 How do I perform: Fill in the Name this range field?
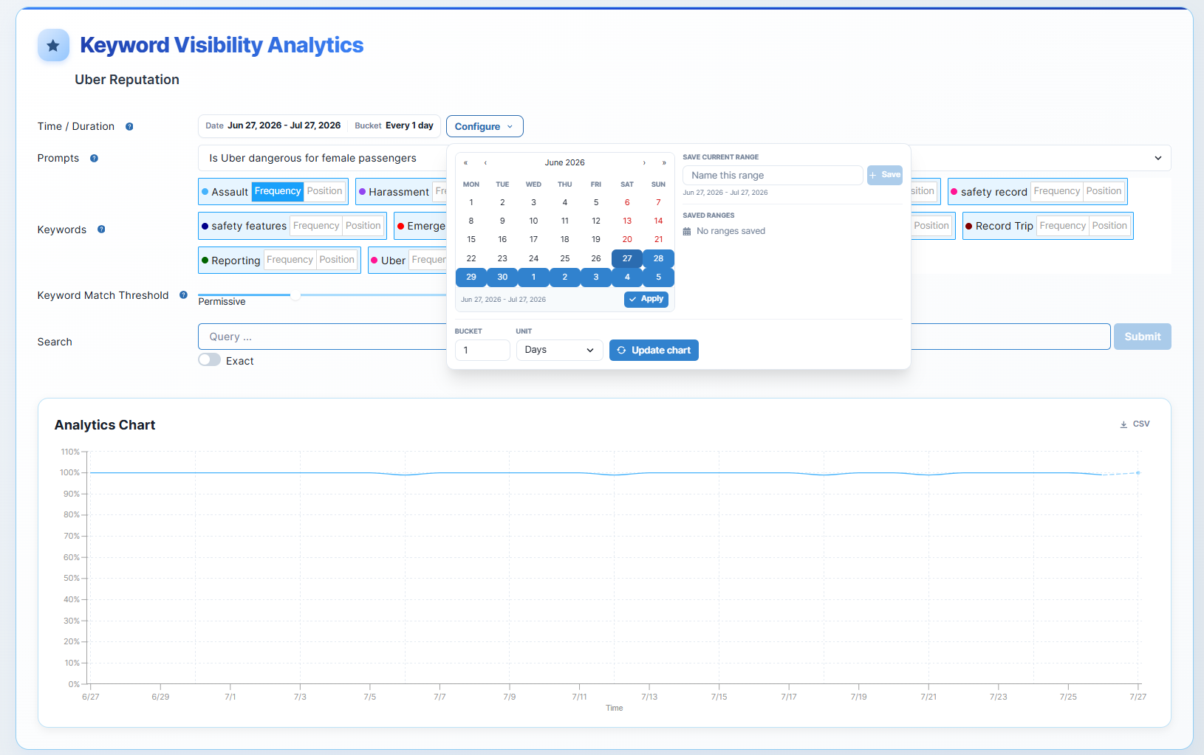click(x=773, y=175)
